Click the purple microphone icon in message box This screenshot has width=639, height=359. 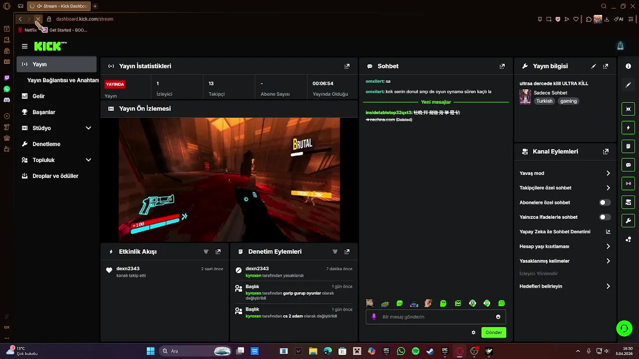[374, 317]
